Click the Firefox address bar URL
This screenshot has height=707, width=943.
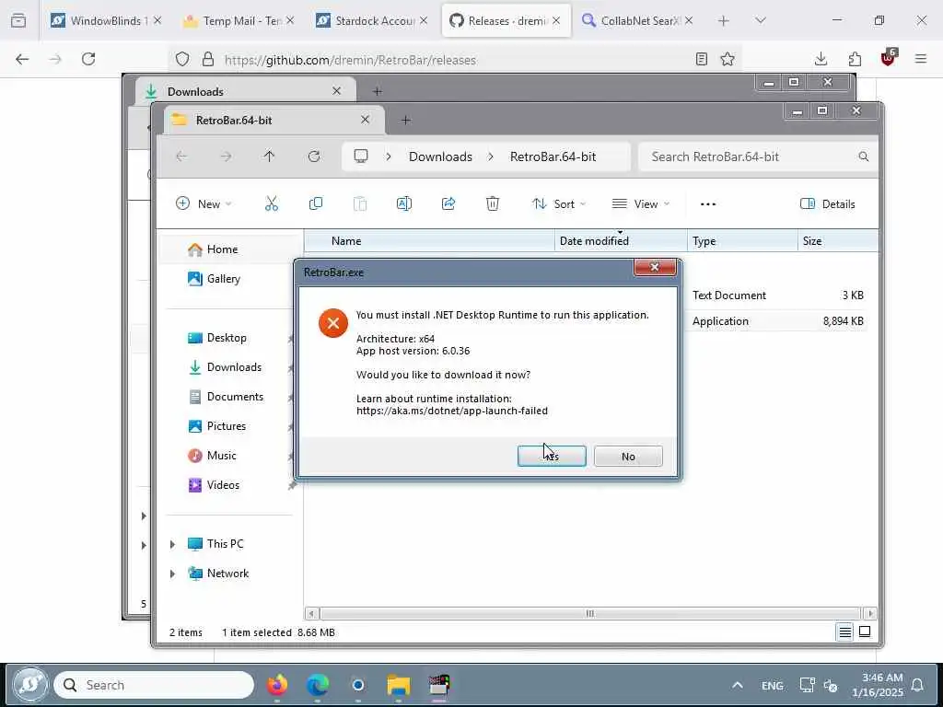tap(350, 60)
